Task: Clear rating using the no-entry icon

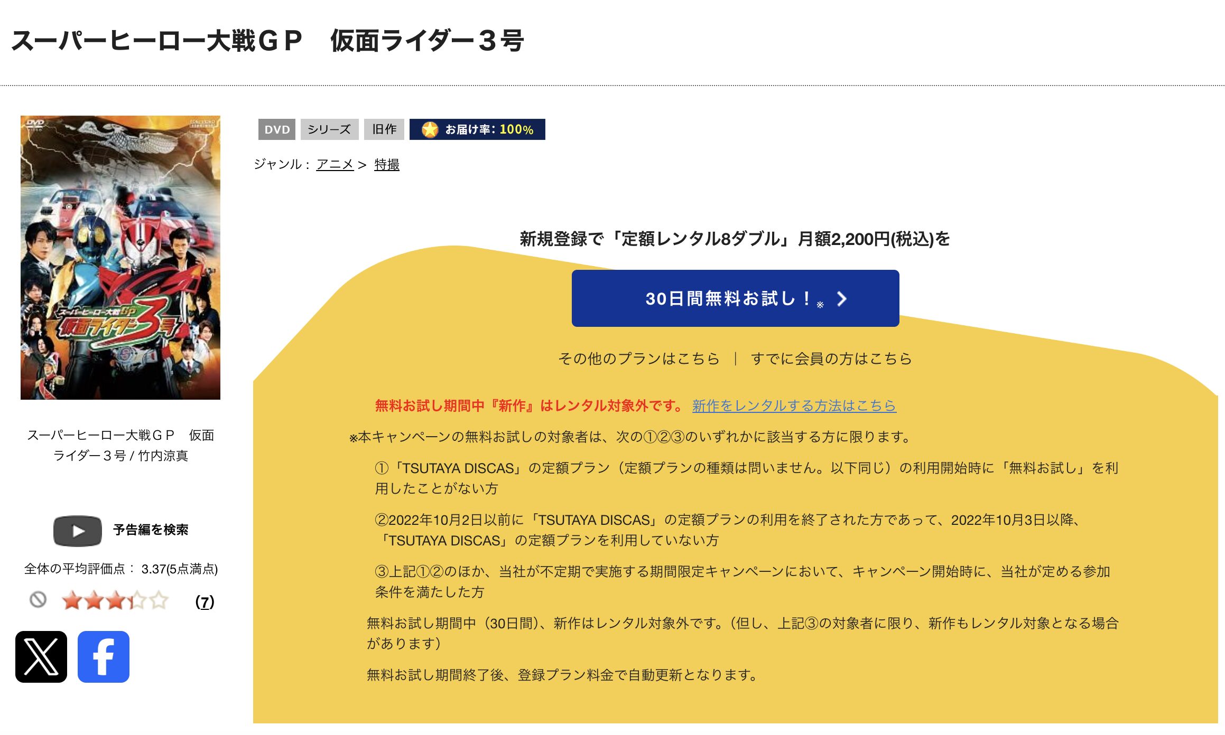Action: coord(38,600)
